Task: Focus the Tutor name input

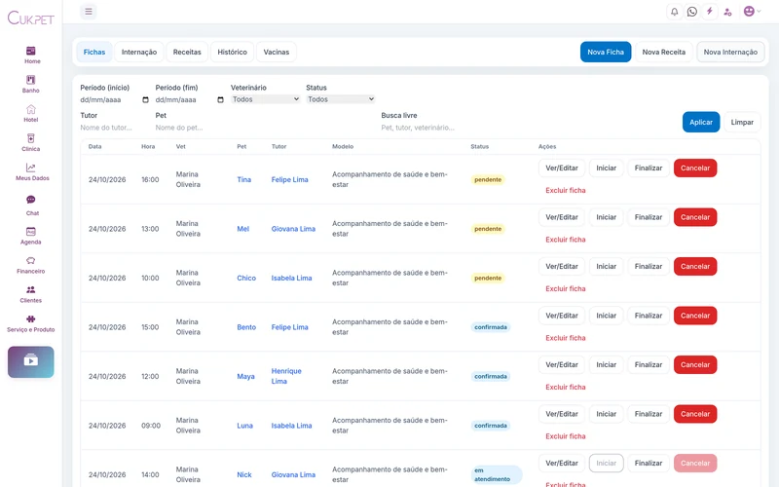Action: pos(114,128)
